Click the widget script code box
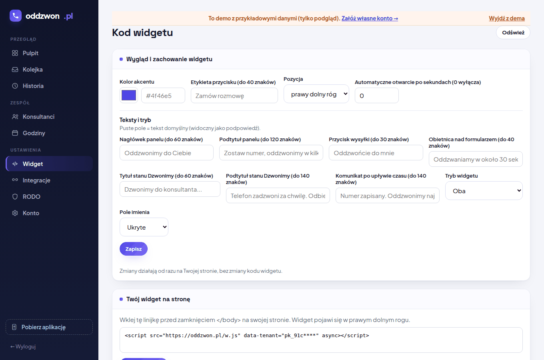 click(x=321, y=340)
